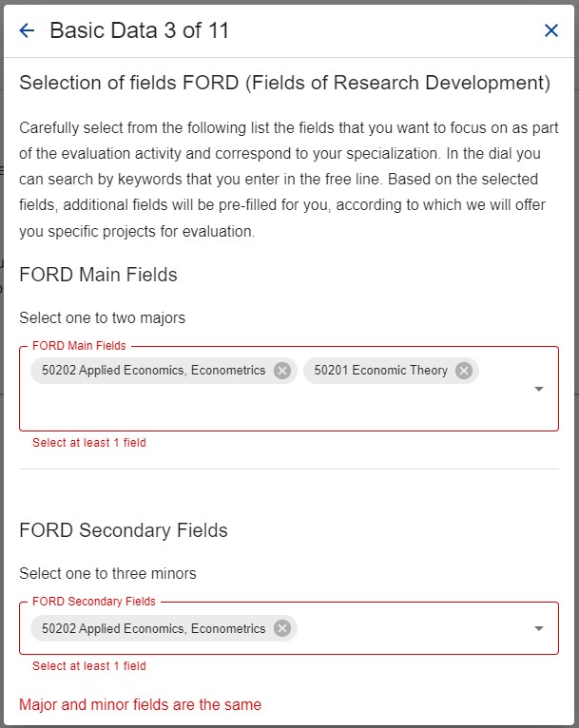
Task: Expand the FORD Main Fields dropdown arrow
Action: pos(539,389)
